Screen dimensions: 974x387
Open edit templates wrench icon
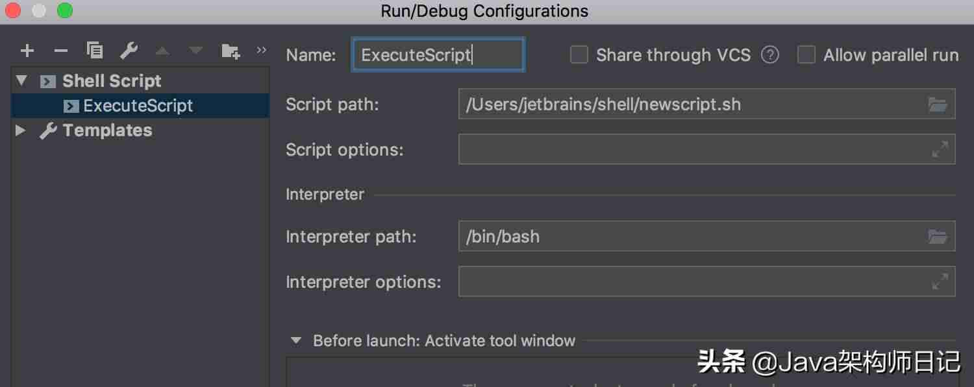point(129,51)
